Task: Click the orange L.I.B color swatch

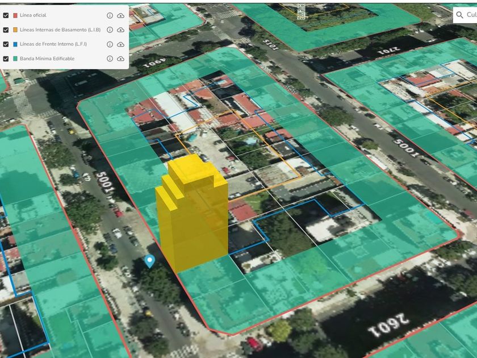Action: click(15, 30)
